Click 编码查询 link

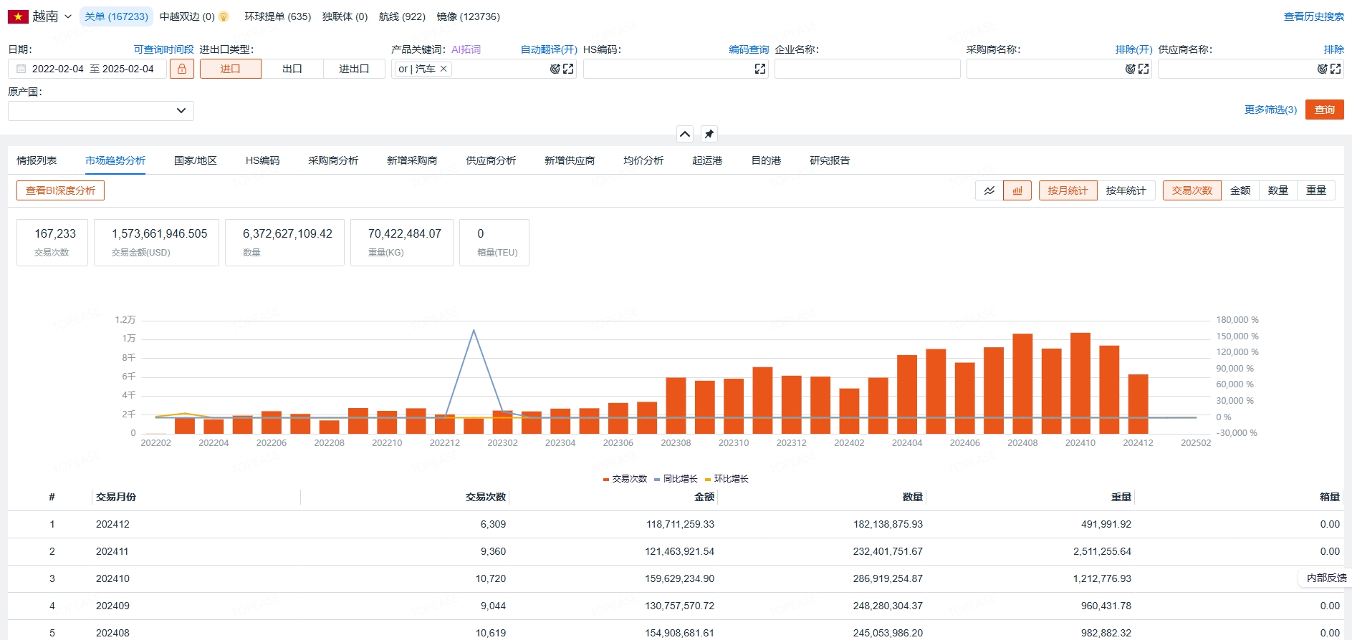(x=749, y=49)
